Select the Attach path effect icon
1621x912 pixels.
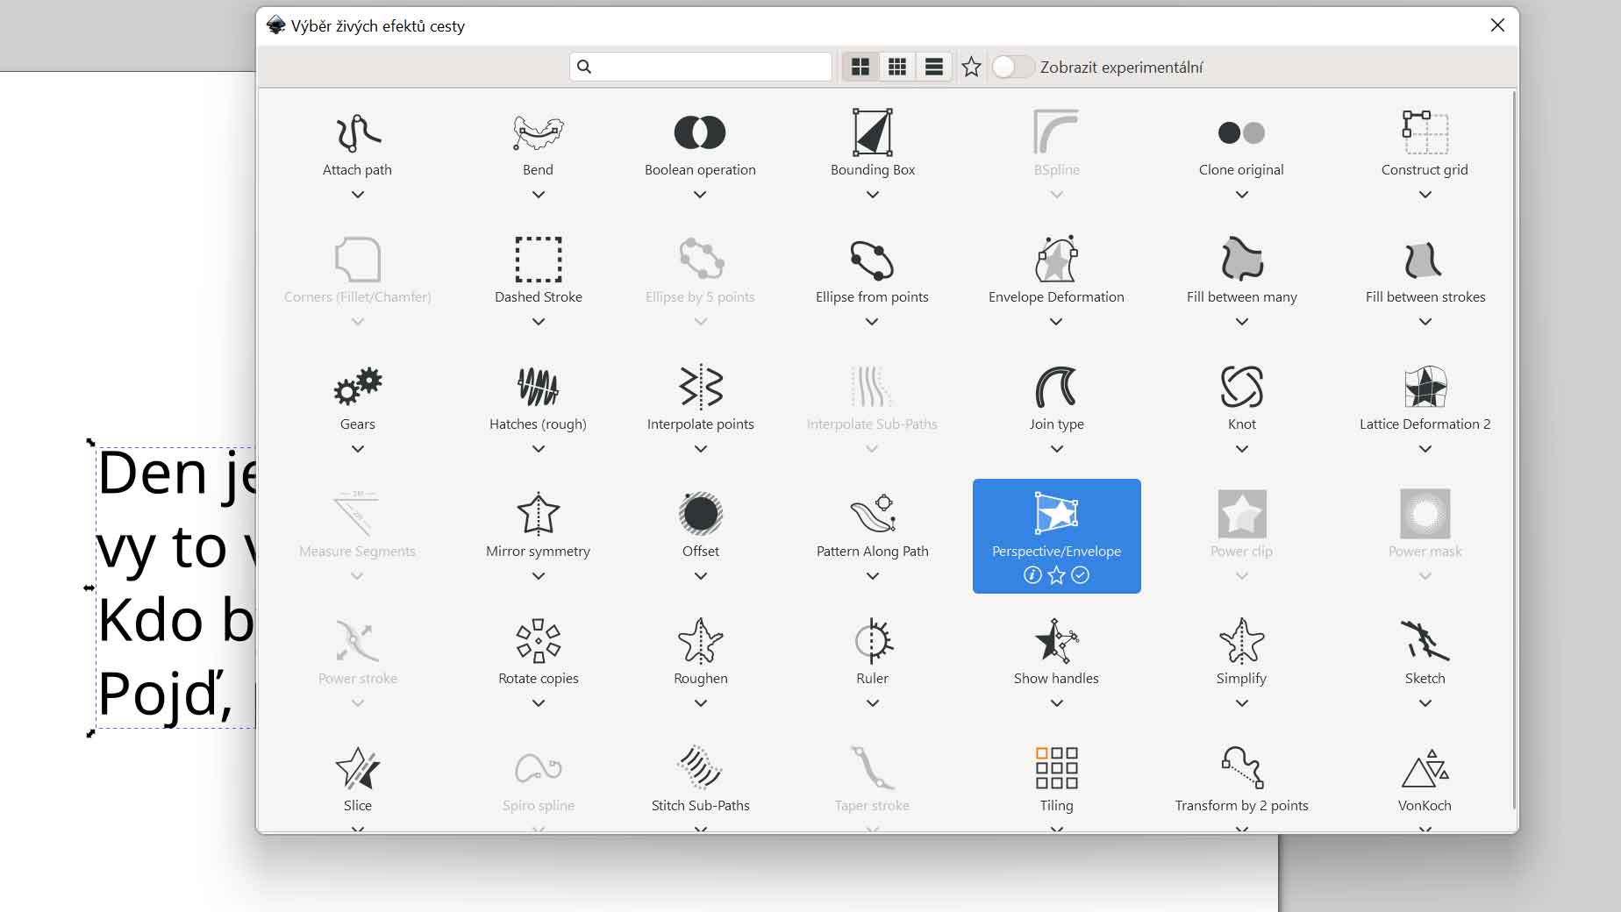[x=357, y=133]
